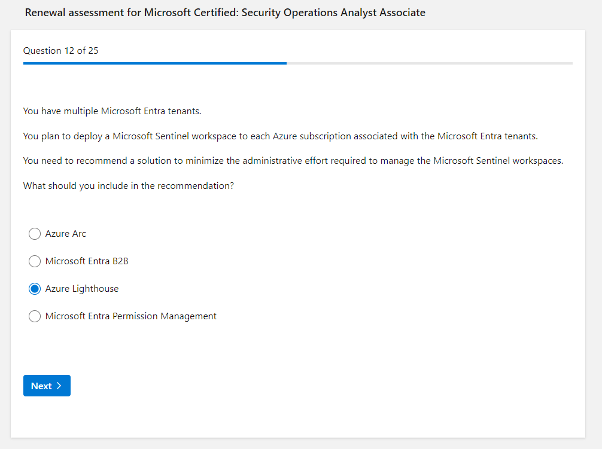Image resolution: width=602 pixels, height=449 pixels.
Task: Click the Renewal assessment page heading
Action: [x=225, y=13]
